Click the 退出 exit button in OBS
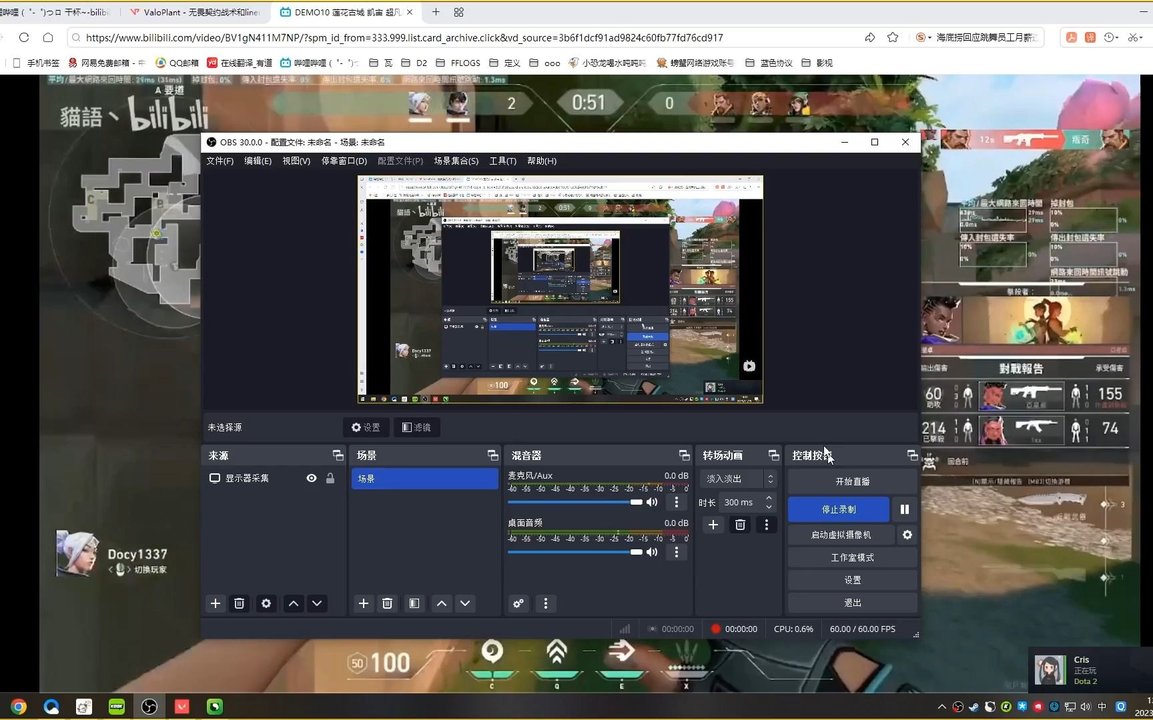This screenshot has height=720, width=1153. click(852, 603)
